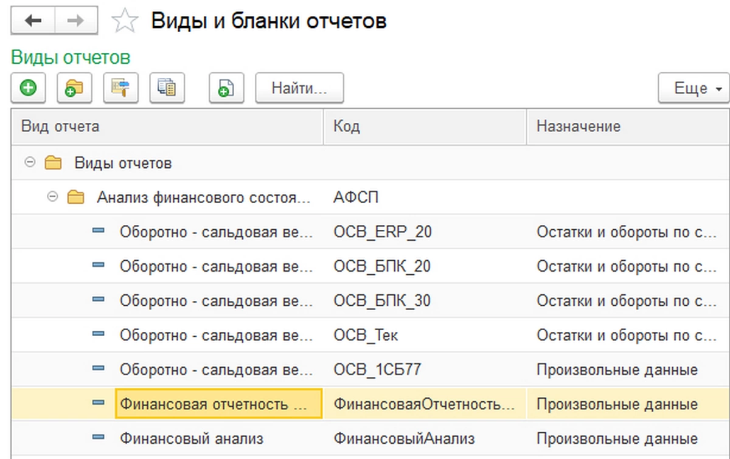Collapse the root Виды отчетов folder
The width and height of the screenshot is (730, 459).
tap(31, 163)
